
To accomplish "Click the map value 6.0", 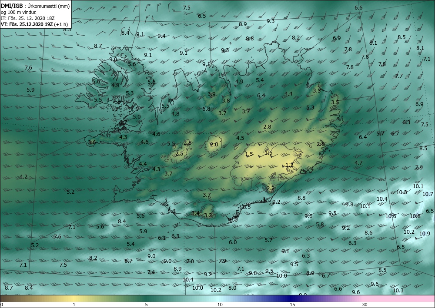I will click(233, 242).
